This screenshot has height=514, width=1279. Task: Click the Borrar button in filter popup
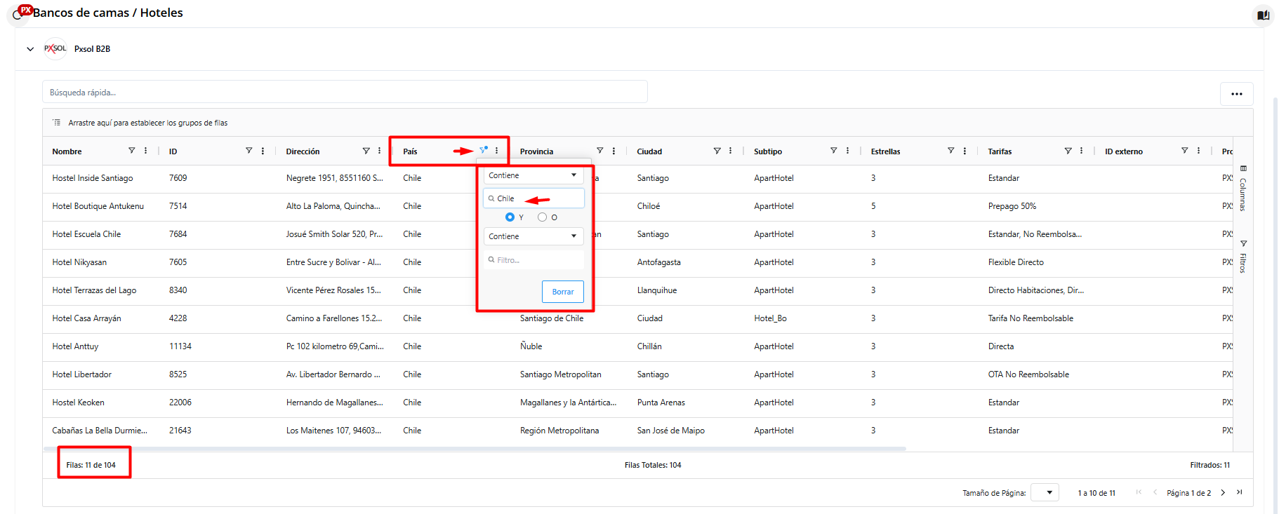[x=562, y=292]
